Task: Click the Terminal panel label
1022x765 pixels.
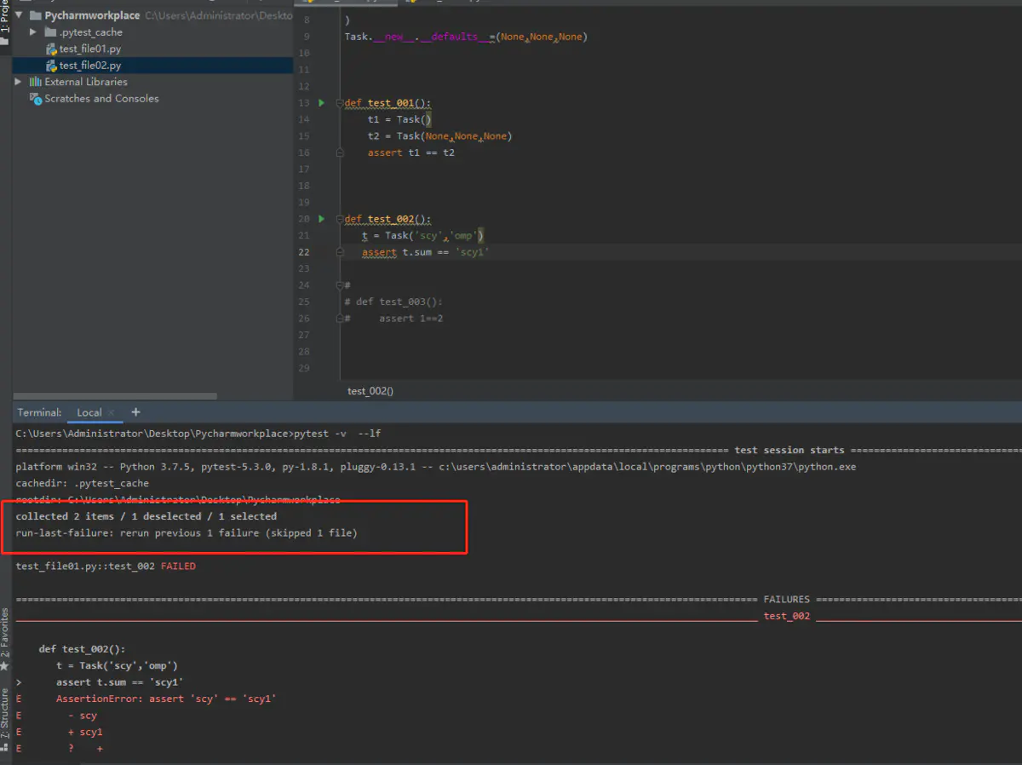Action: point(39,412)
